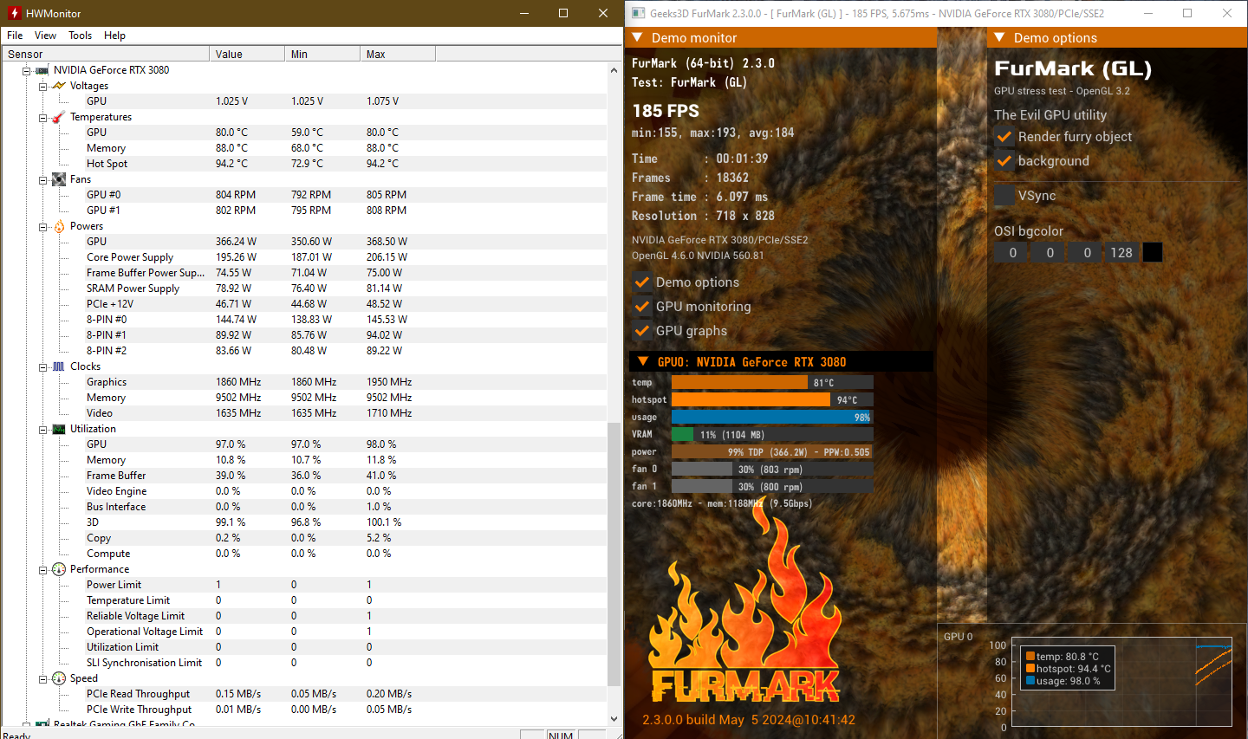Select the SLI Synchronisation Limit row

(303, 663)
